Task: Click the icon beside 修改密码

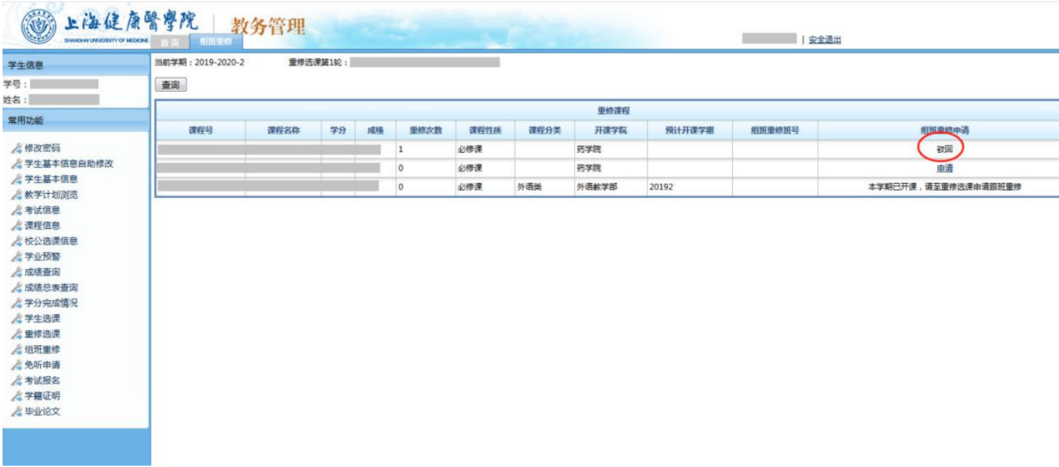Action: point(15,148)
